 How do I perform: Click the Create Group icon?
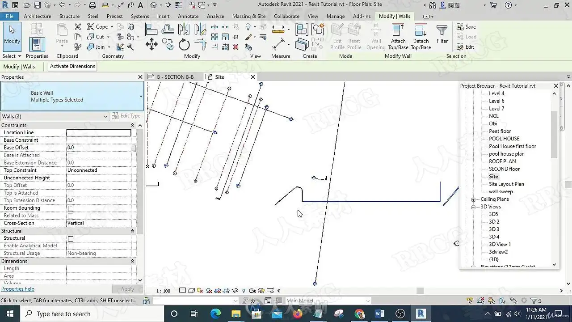point(318,29)
